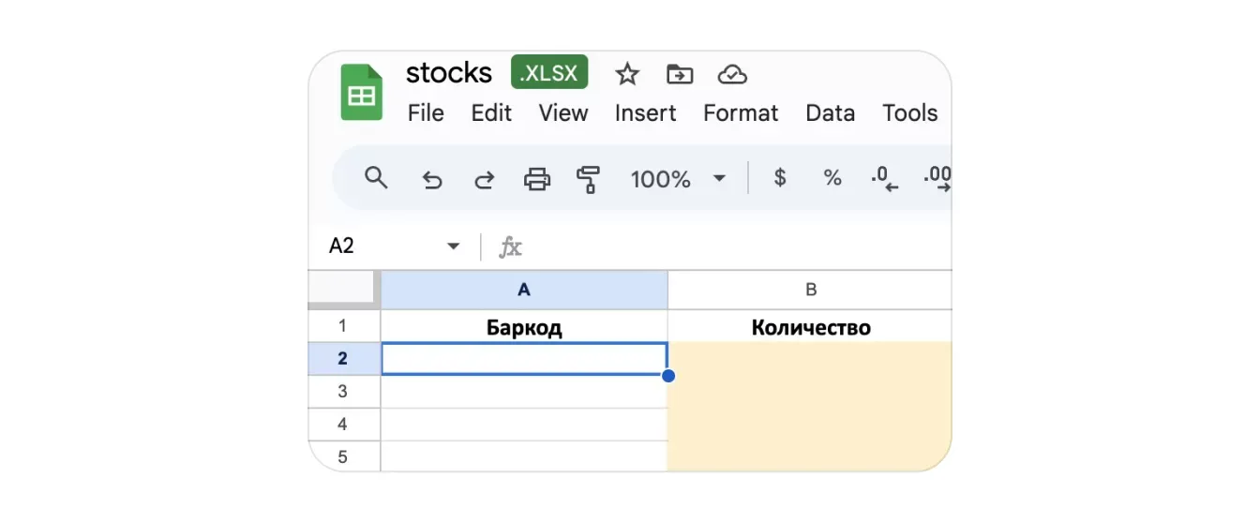
Task: Undo the last action
Action: coord(431,179)
